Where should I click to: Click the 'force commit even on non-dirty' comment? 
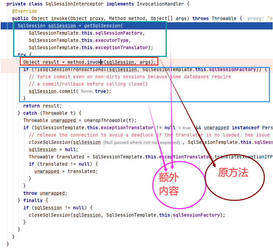click(x=130, y=77)
